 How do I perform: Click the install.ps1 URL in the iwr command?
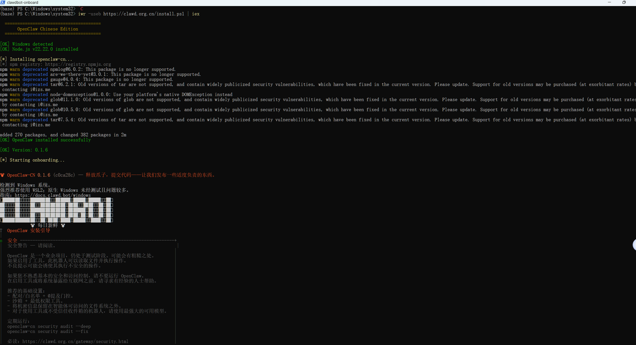[x=144, y=14]
